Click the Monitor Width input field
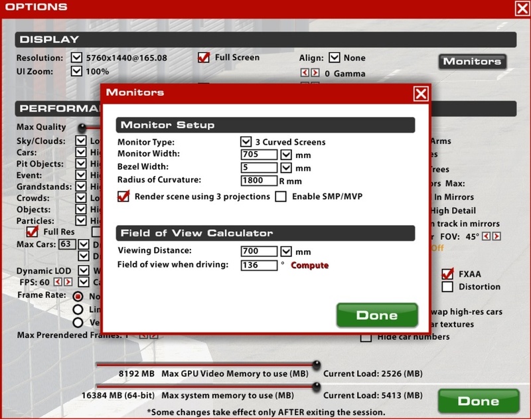The height and width of the screenshot is (419, 531). coord(259,155)
